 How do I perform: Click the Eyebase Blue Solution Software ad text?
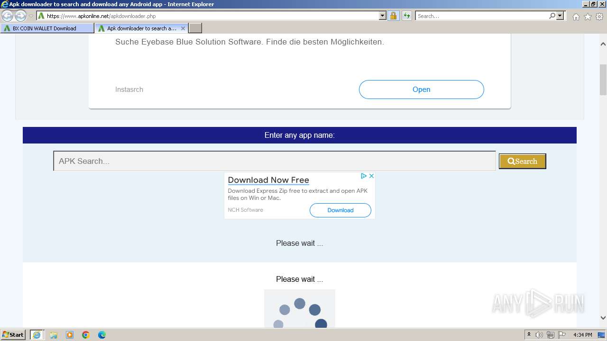pyautogui.click(x=249, y=42)
